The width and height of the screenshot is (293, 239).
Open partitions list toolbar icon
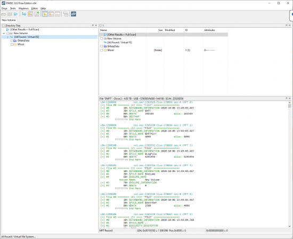(x=10, y=14)
